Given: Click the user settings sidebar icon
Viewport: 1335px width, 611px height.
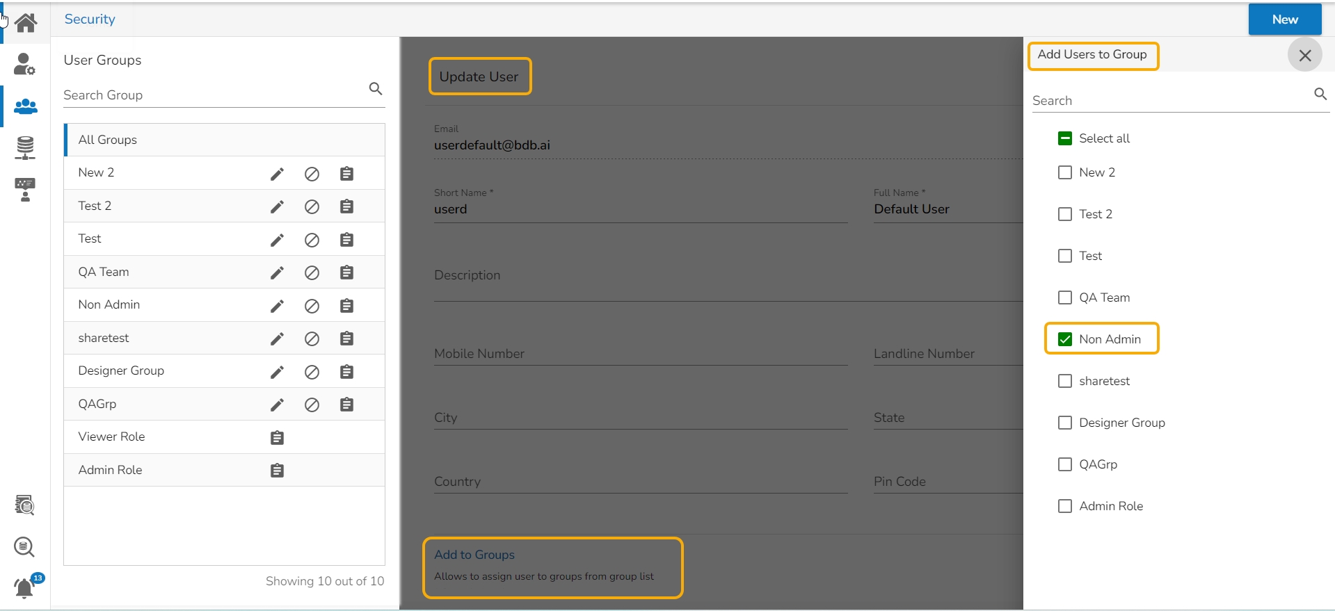Looking at the screenshot, I should click(24, 64).
